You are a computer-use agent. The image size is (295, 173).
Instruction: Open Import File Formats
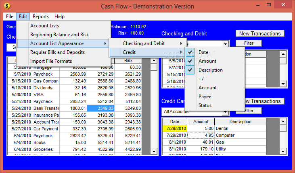click(64, 61)
